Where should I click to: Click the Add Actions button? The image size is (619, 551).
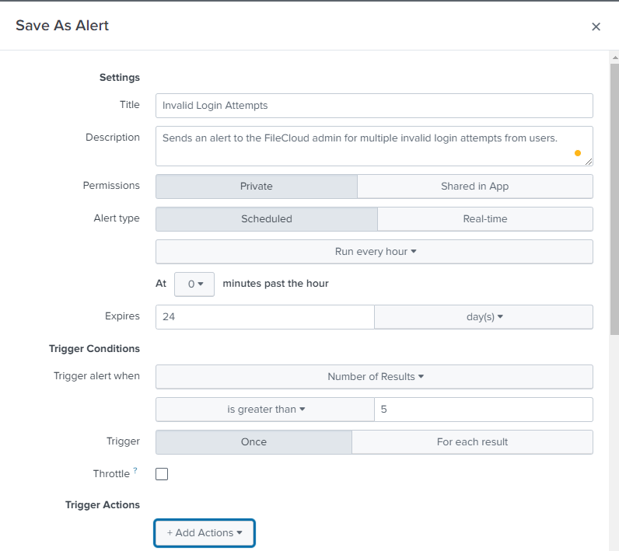(x=205, y=533)
